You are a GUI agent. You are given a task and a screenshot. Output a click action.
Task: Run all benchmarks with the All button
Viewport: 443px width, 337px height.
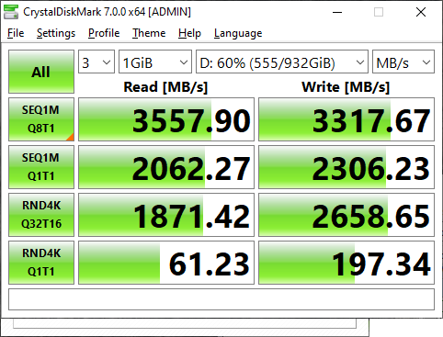tap(41, 72)
